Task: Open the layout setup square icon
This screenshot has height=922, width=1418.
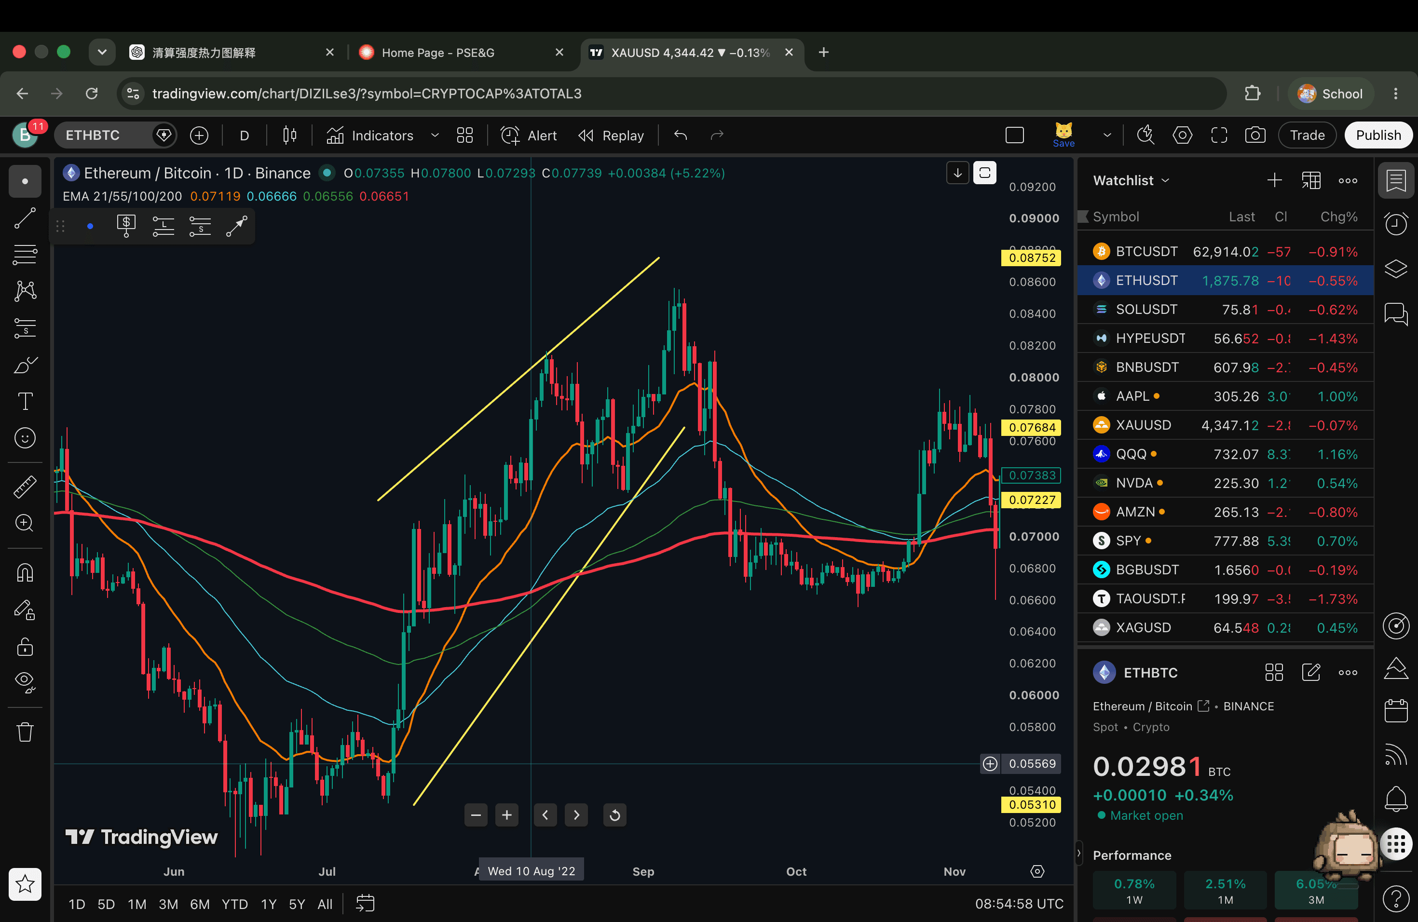Action: [x=1015, y=135]
